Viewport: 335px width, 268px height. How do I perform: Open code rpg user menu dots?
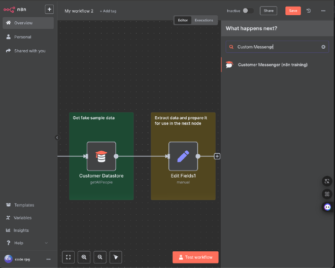coord(48,259)
